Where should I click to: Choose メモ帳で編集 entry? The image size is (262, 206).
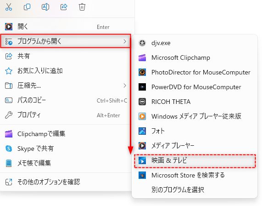[66, 163]
